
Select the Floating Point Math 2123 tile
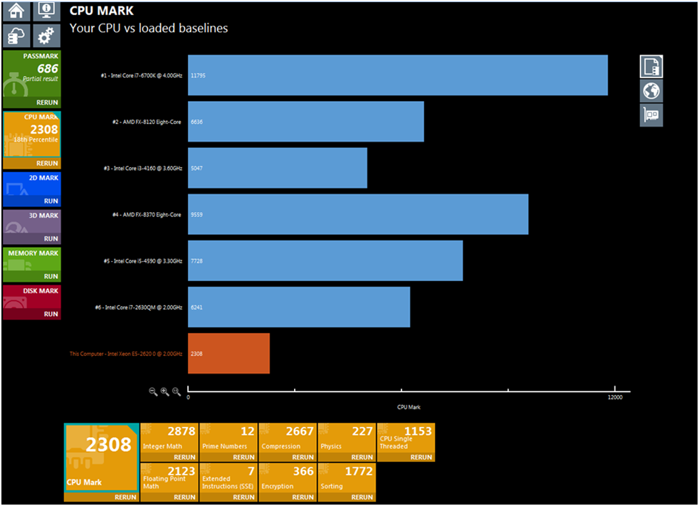coord(169,478)
